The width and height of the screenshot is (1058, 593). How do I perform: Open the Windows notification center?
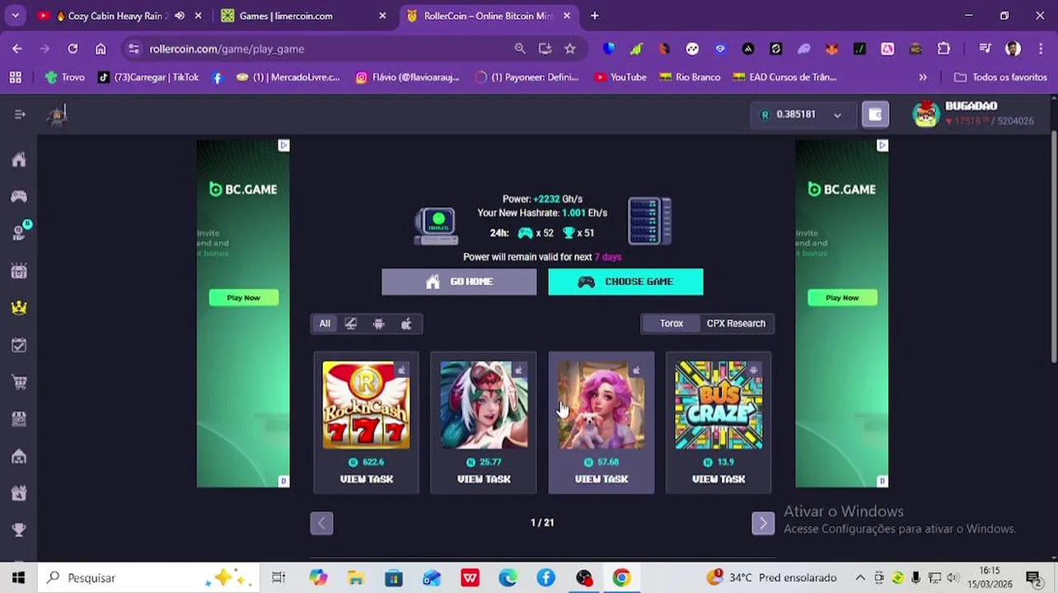[x=1033, y=577]
